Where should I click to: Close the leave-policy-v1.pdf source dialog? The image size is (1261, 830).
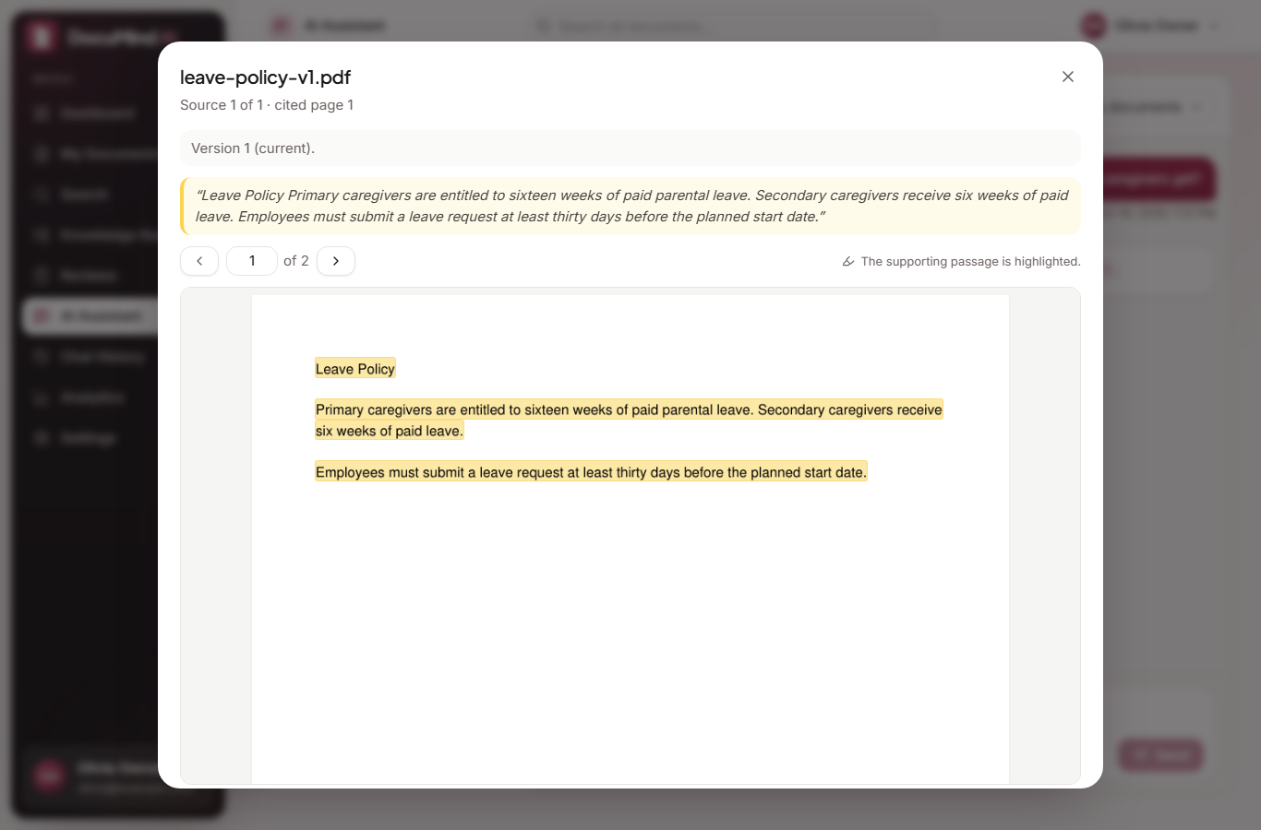point(1068,77)
